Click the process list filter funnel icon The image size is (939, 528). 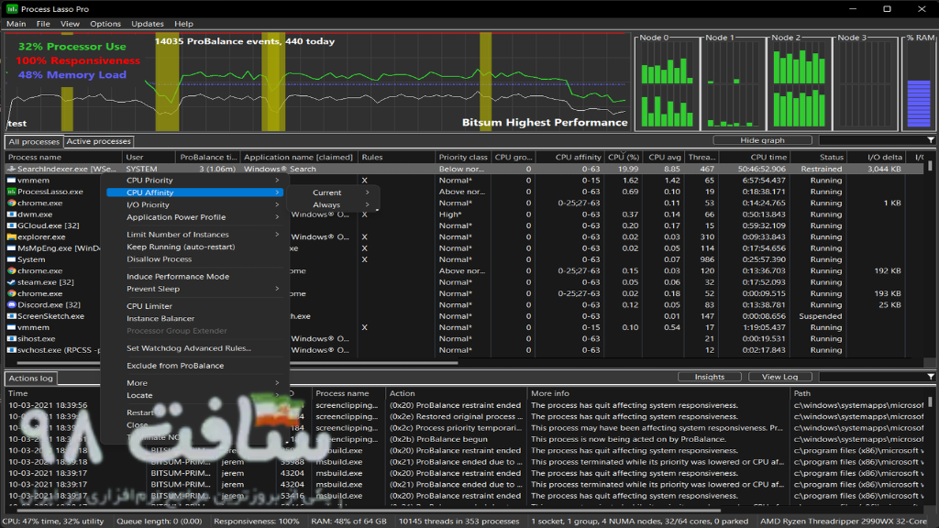[x=931, y=140]
